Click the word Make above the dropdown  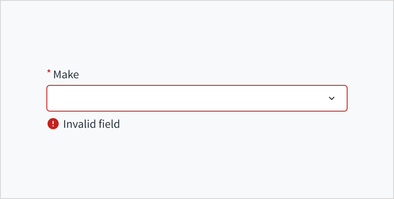click(x=66, y=75)
